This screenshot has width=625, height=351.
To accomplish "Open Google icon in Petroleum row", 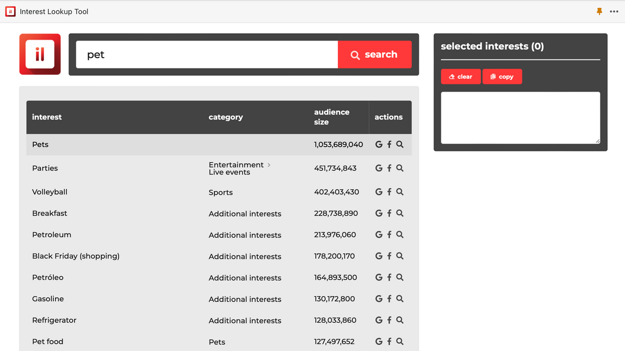I will tap(378, 235).
